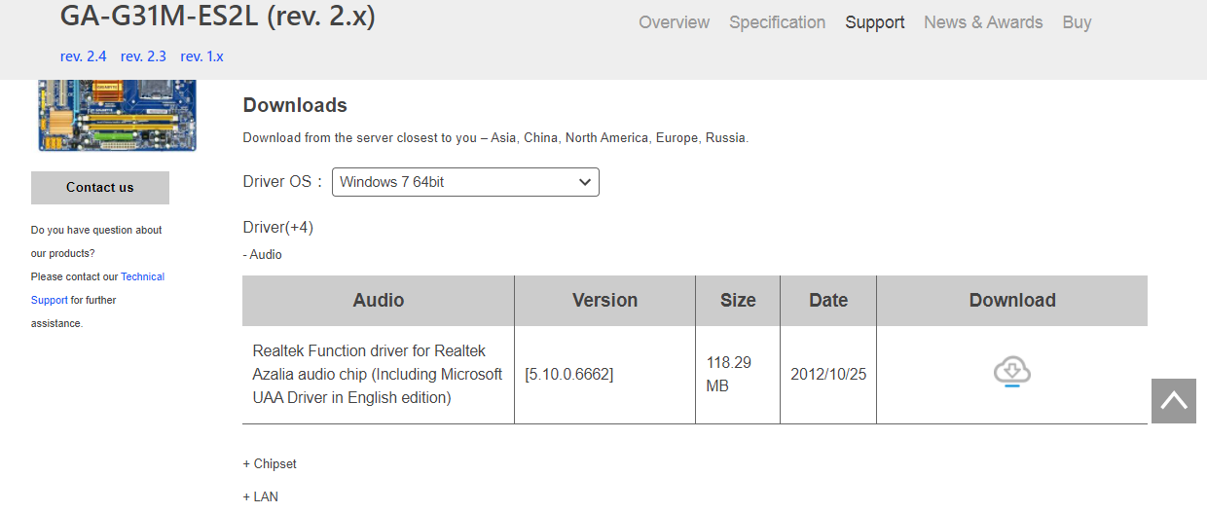This screenshot has height=513, width=1207.
Task: Select the Support tab
Action: point(874,22)
